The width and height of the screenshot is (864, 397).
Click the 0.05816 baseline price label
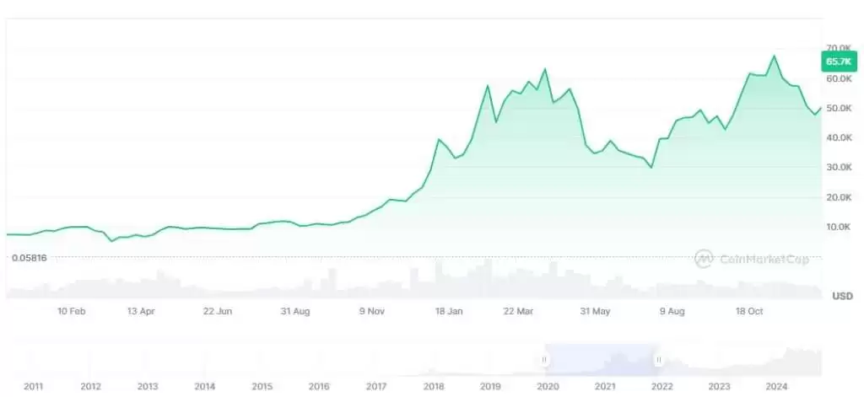(x=30, y=257)
